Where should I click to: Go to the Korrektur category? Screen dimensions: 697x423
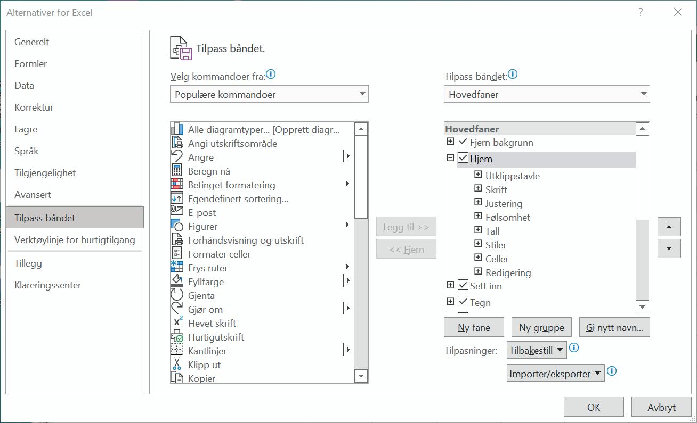pyautogui.click(x=75, y=107)
